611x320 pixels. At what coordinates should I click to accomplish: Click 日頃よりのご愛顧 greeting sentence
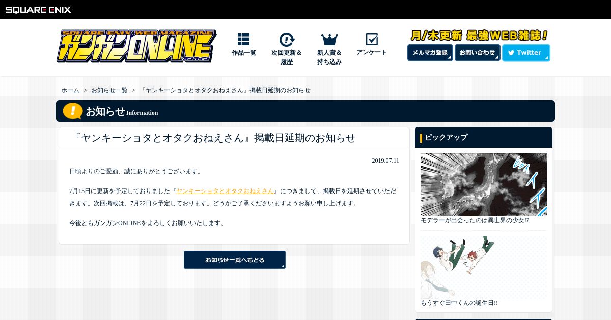coord(136,171)
